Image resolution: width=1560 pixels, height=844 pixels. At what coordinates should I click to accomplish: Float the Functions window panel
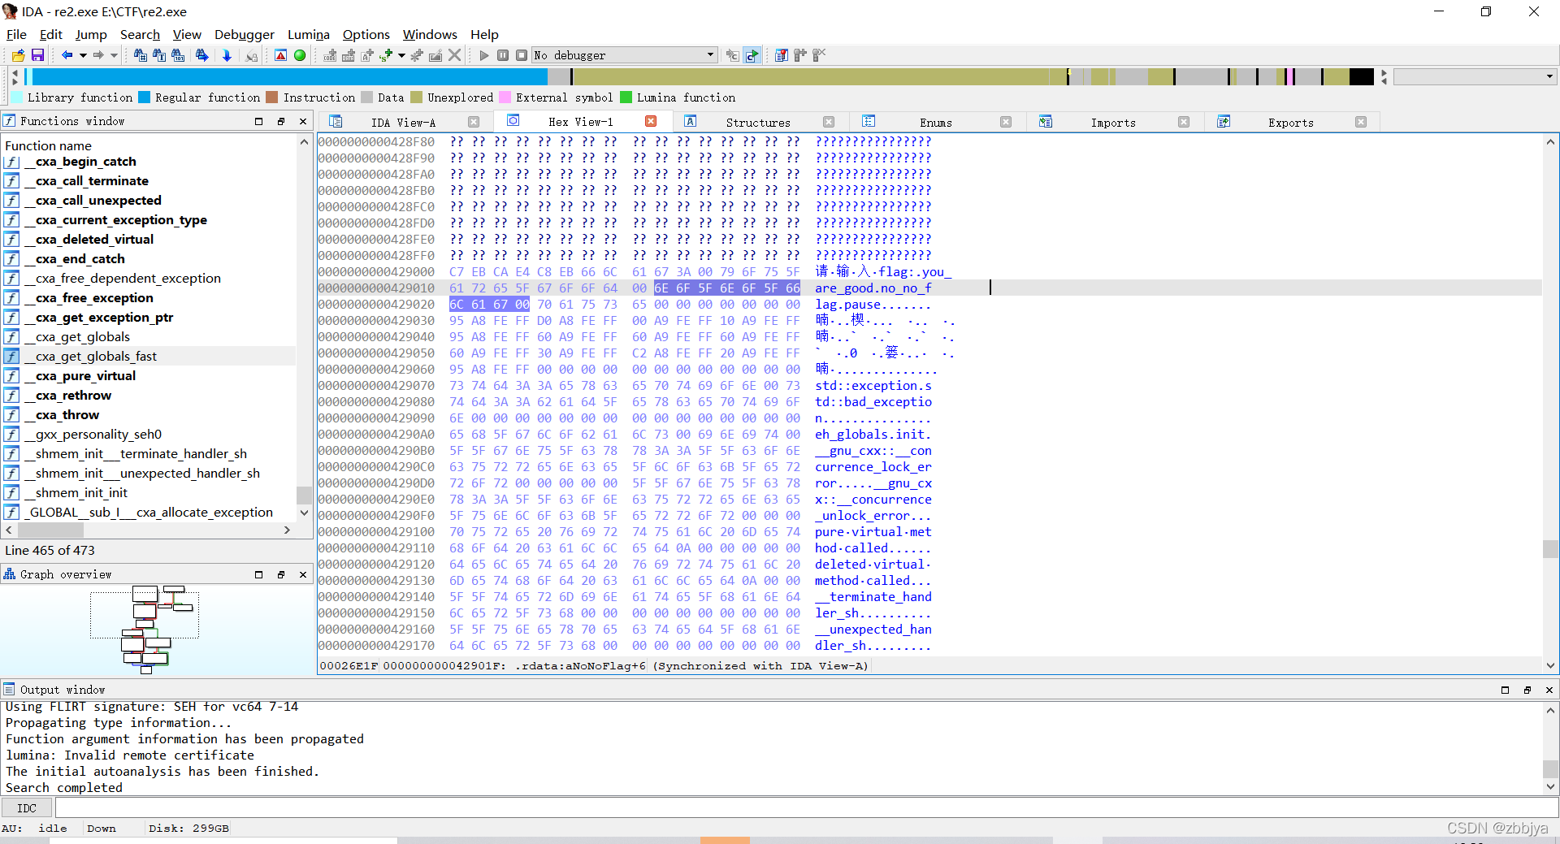(281, 121)
